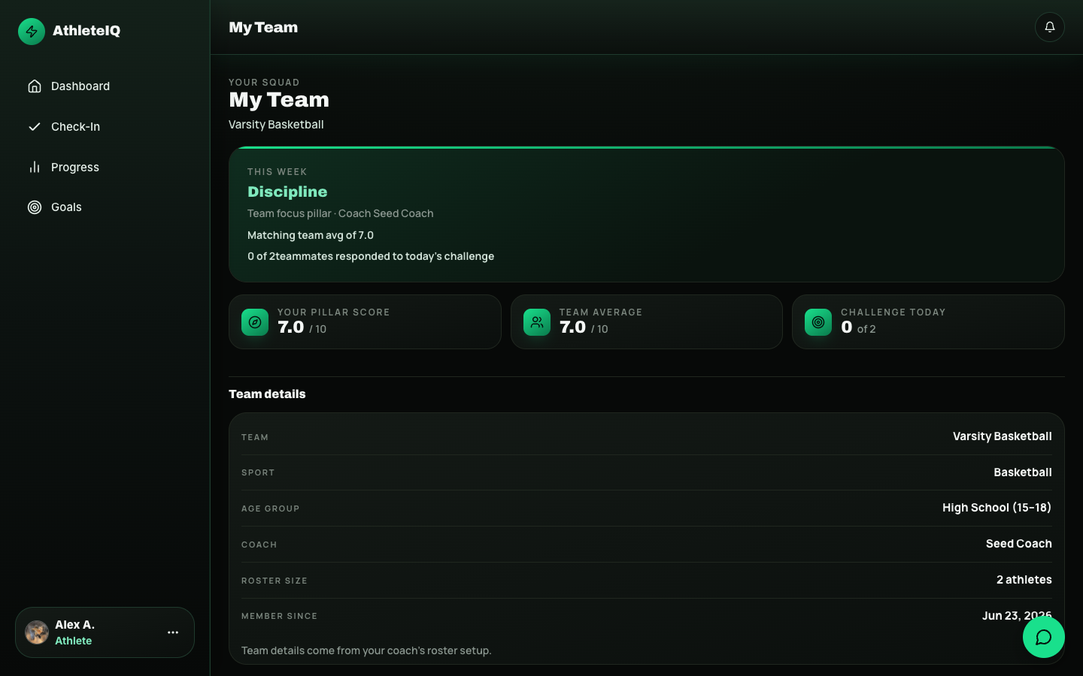Navigate to the Progress page
Image resolution: width=1083 pixels, height=676 pixels.
(105, 167)
